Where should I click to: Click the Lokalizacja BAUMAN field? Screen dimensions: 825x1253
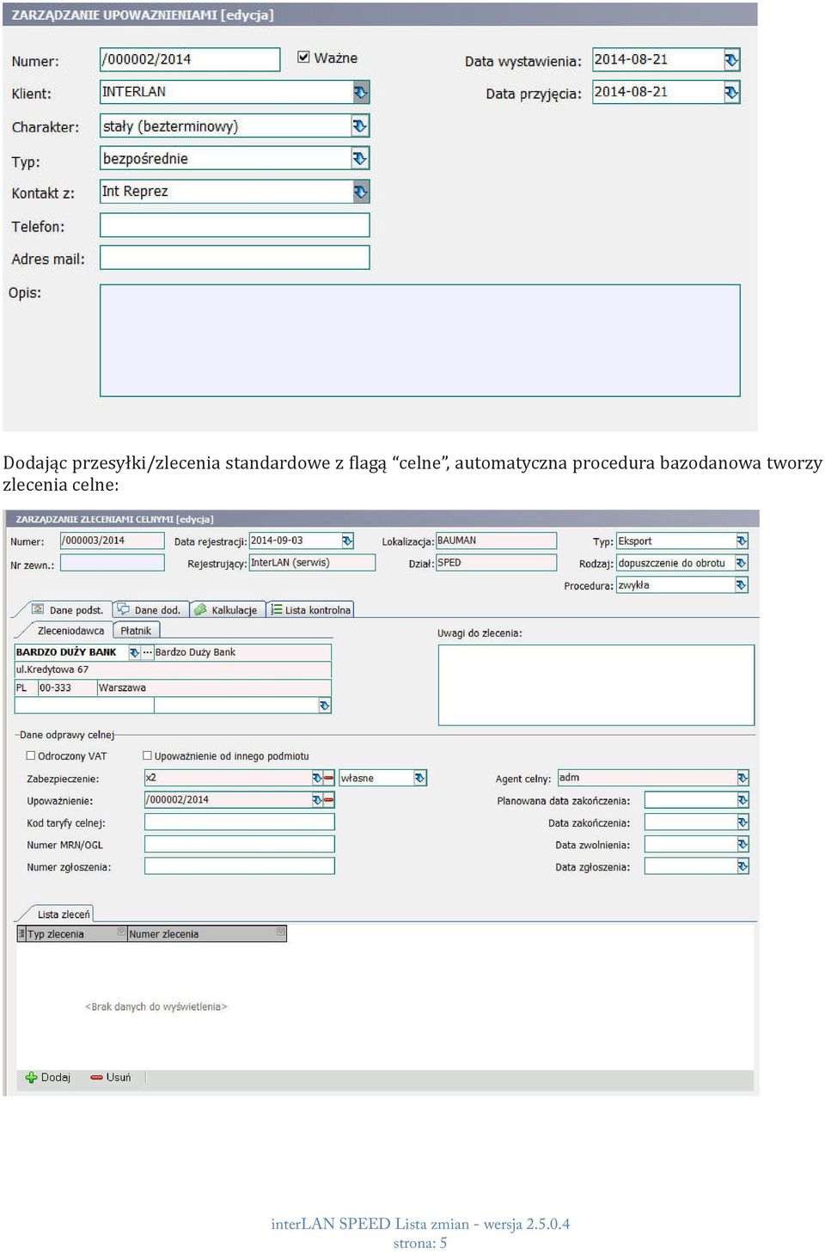[x=496, y=541]
